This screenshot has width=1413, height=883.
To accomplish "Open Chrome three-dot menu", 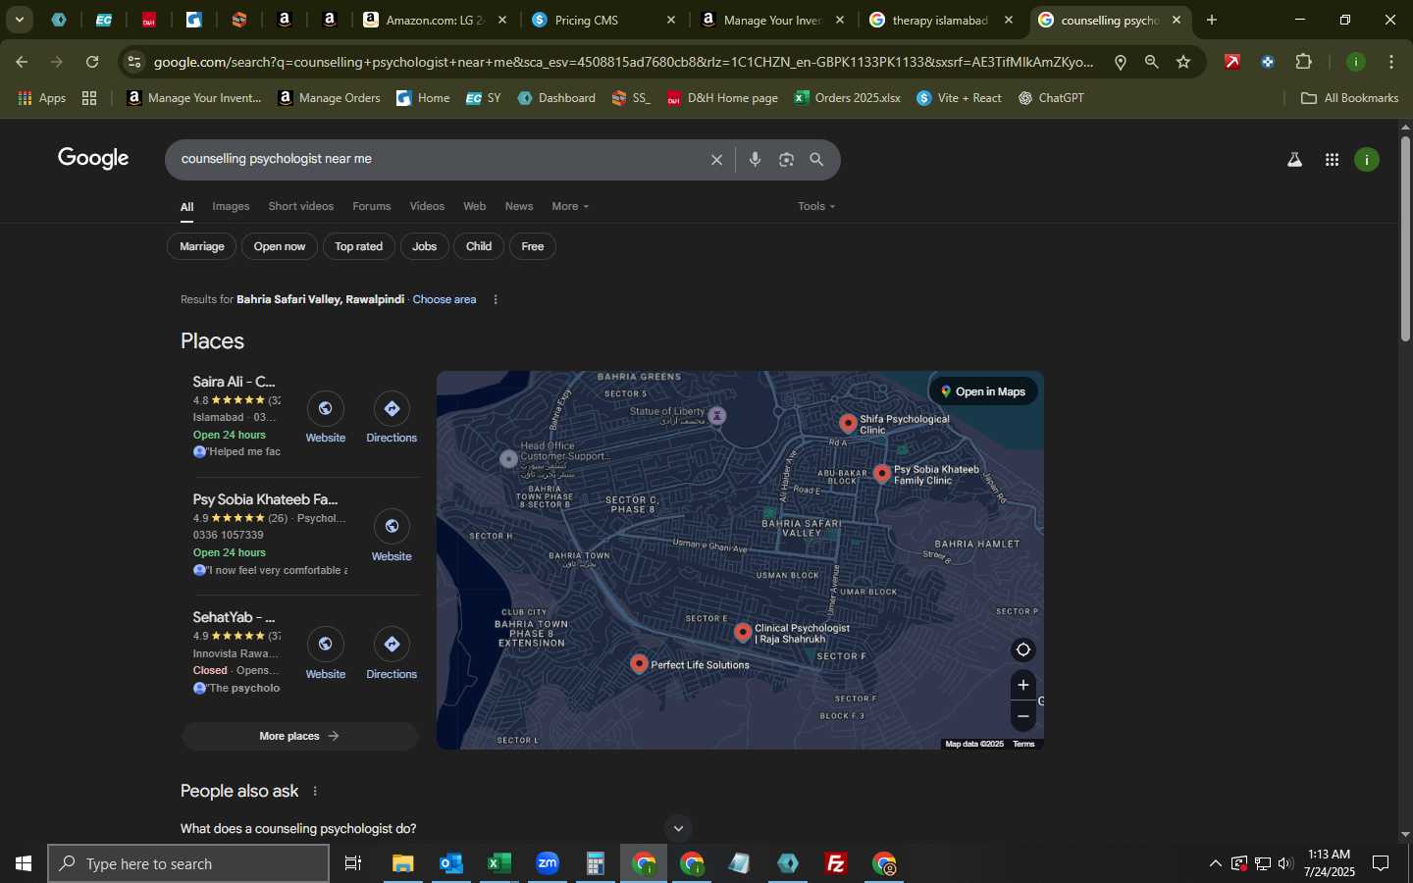I will 1391,62.
